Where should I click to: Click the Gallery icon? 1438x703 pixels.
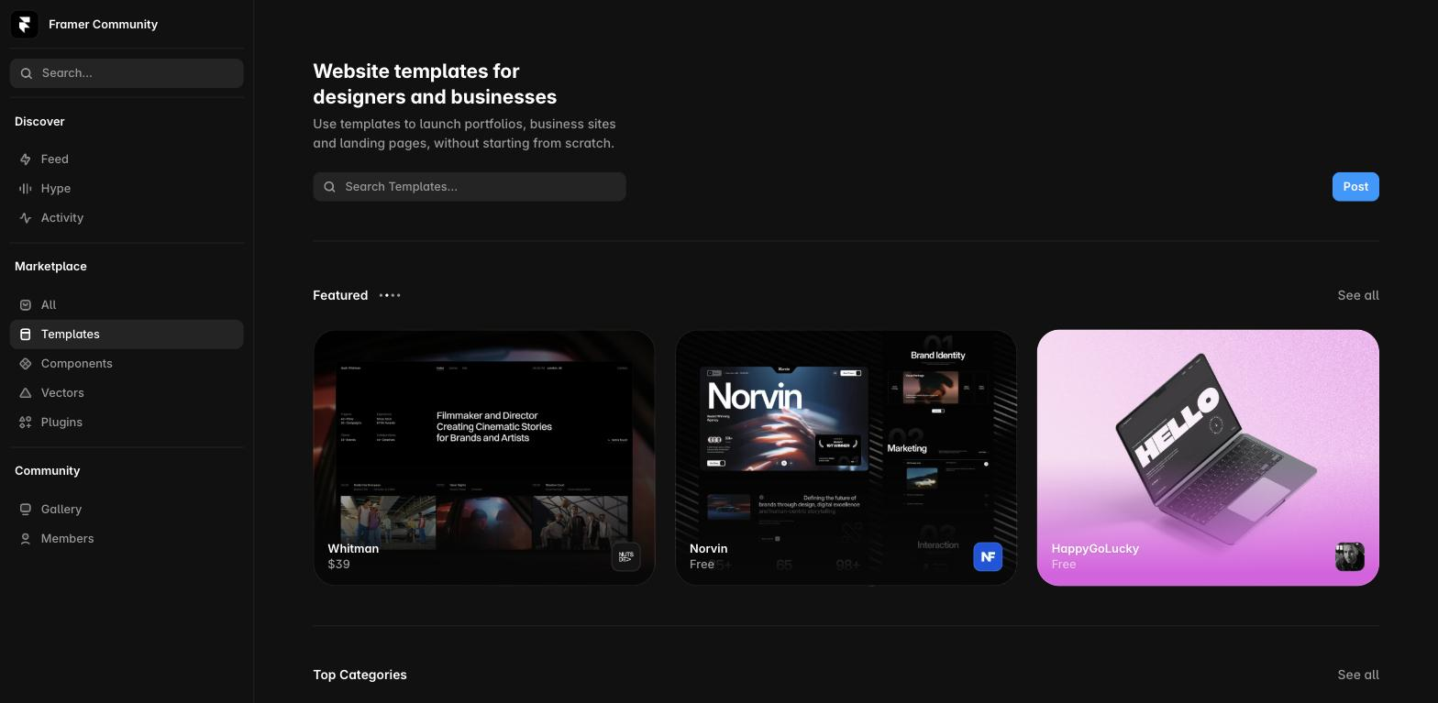[x=26, y=510]
